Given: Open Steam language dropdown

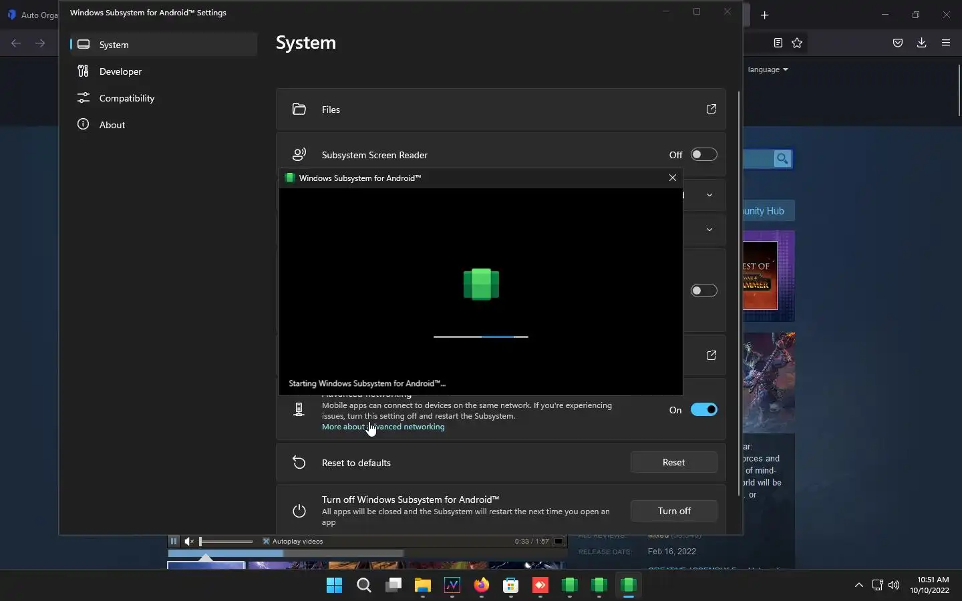Looking at the screenshot, I should click(768, 69).
